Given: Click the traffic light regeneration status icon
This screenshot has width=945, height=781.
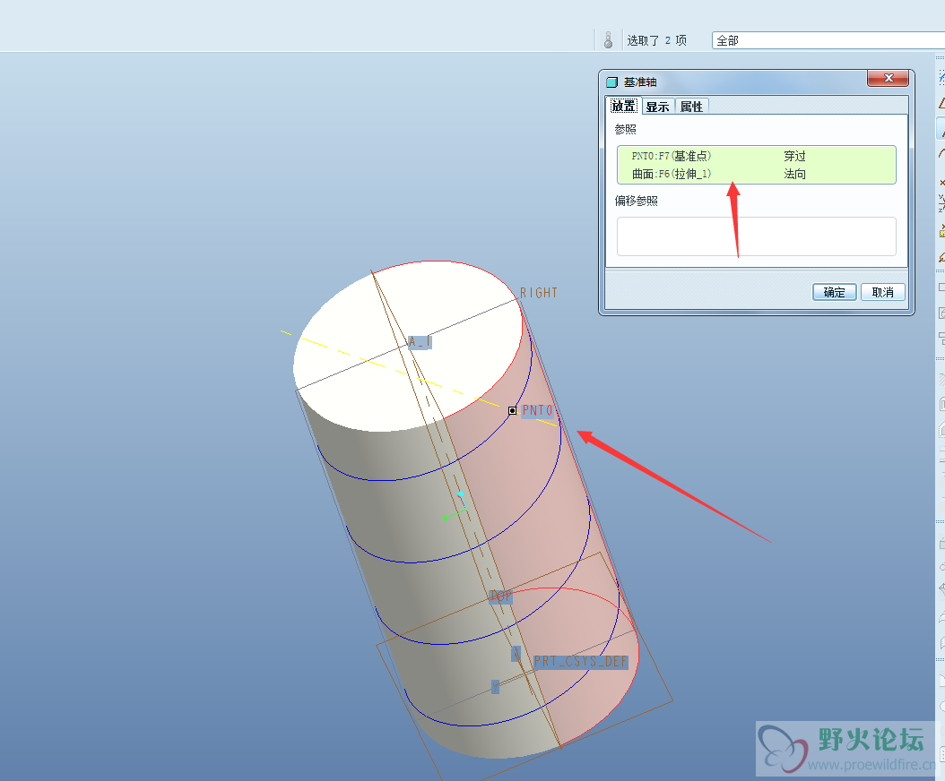Looking at the screenshot, I should 608,40.
